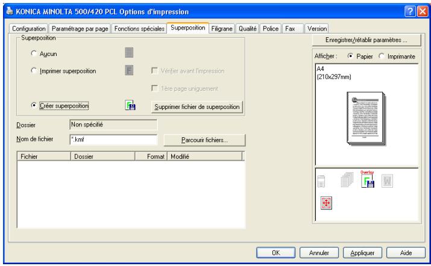The width and height of the screenshot is (431, 266).
Task: Click the Dossier field showing Non spécifié
Action: click(113, 125)
